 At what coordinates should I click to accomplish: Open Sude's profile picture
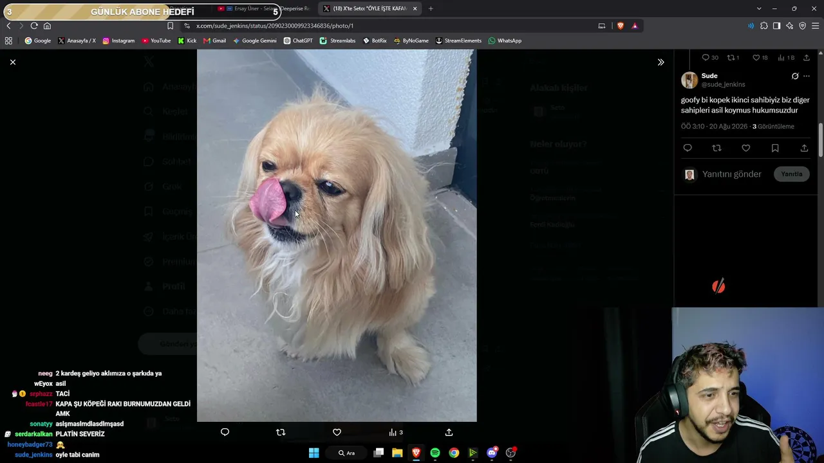689,80
